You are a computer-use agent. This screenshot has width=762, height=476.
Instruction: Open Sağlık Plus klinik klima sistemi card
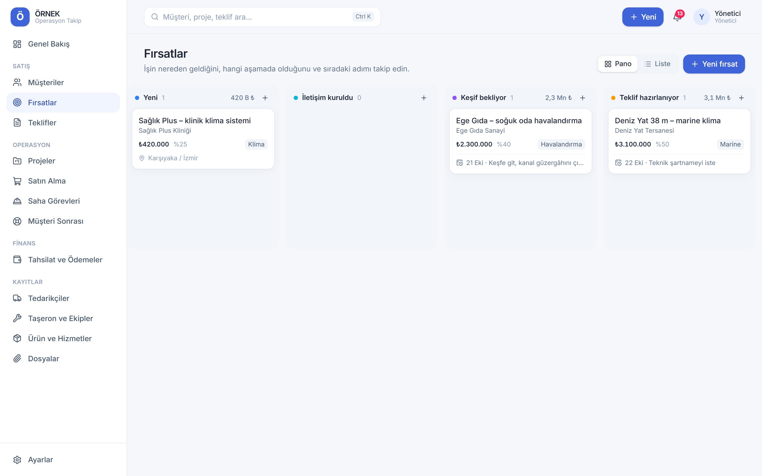[203, 139]
